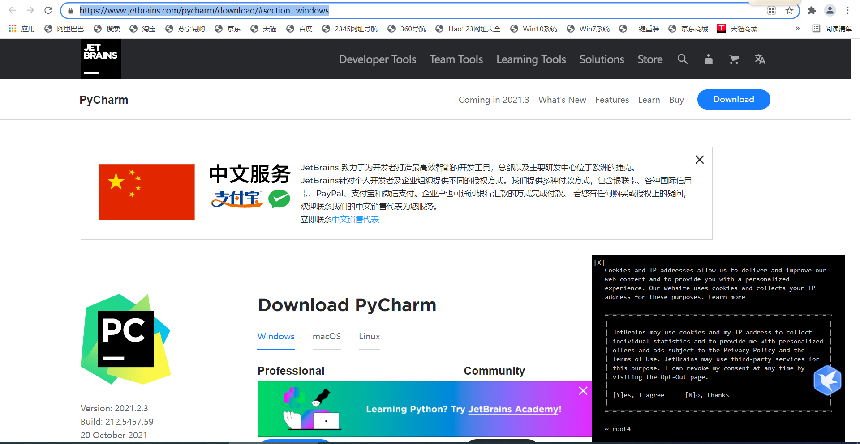Open the Opt-Out page link
Viewport: 860px width, 444px height.
pos(683,377)
